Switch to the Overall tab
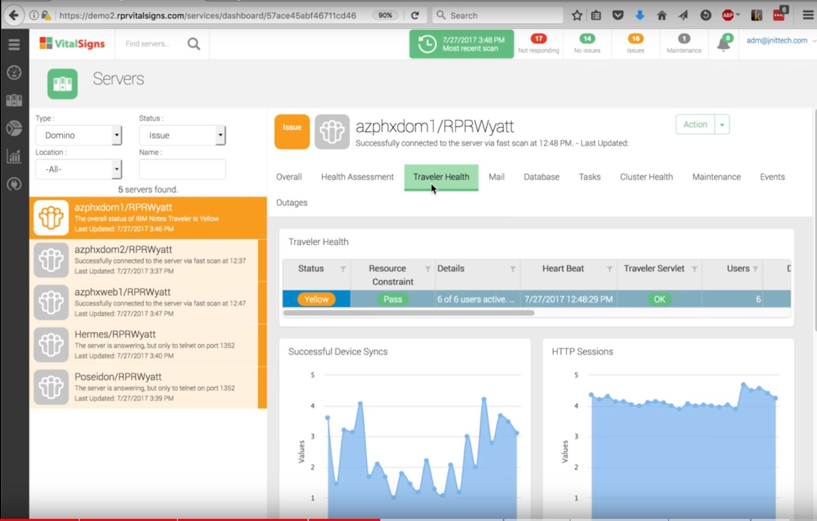 (289, 177)
